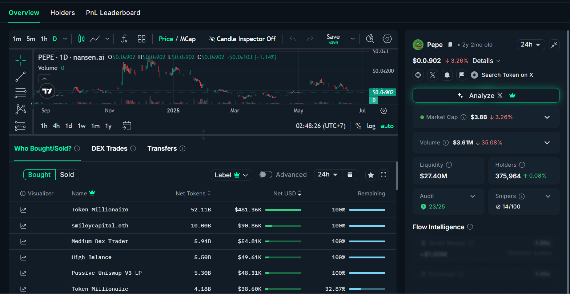Click the Analyze X button

486,95
